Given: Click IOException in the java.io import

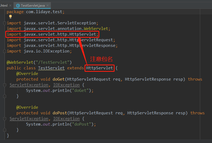Looking at the screenshot, I should [x=56, y=51].
